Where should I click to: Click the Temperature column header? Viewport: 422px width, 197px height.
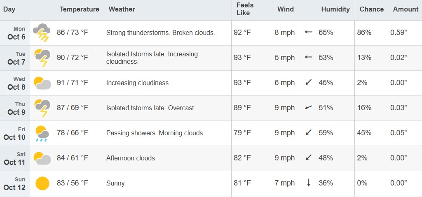(x=79, y=9)
